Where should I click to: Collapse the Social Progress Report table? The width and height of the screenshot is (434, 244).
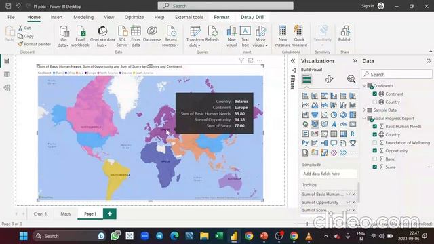tap(365, 118)
